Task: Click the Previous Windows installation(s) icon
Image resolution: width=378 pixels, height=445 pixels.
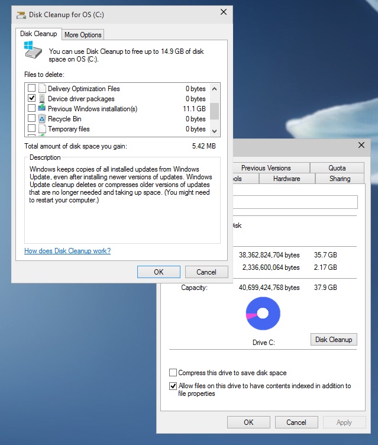Action: coord(42,108)
